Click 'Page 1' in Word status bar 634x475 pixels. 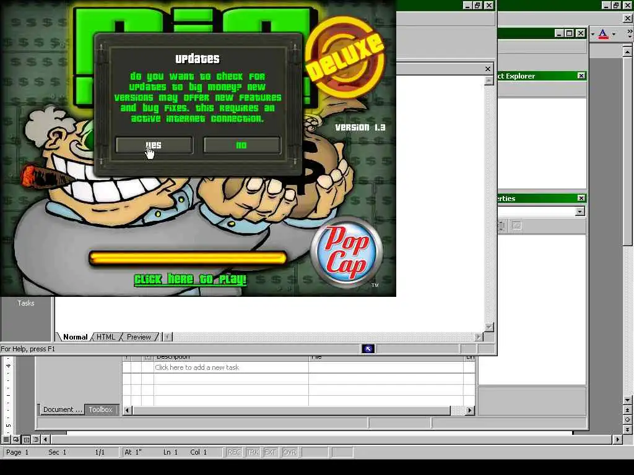pos(17,452)
